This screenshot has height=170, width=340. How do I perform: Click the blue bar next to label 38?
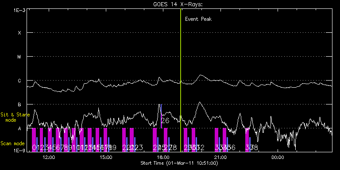point(250,144)
